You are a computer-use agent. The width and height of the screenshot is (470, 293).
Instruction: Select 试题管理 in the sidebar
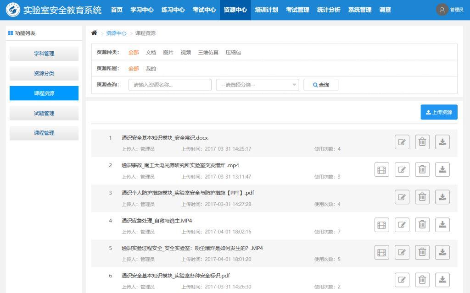point(44,113)
